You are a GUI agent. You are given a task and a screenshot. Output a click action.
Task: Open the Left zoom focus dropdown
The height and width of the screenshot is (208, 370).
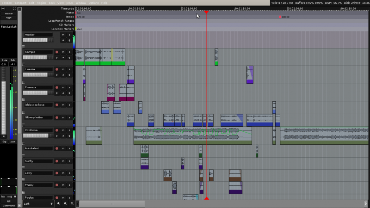point(38,203)
